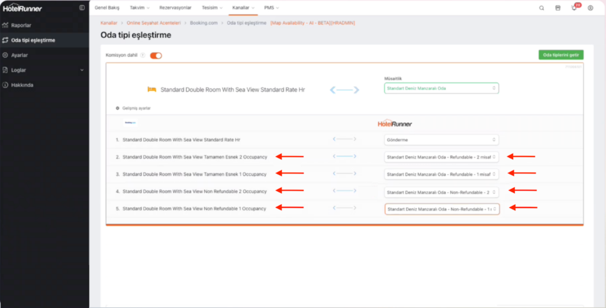
Task: Click the HotelRunner logo in the sidebar
Action: [x=22, y=8]
